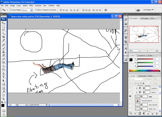Select the Type tool
Viewport: 162px width, 117px height.
click(x=4, y=77)
